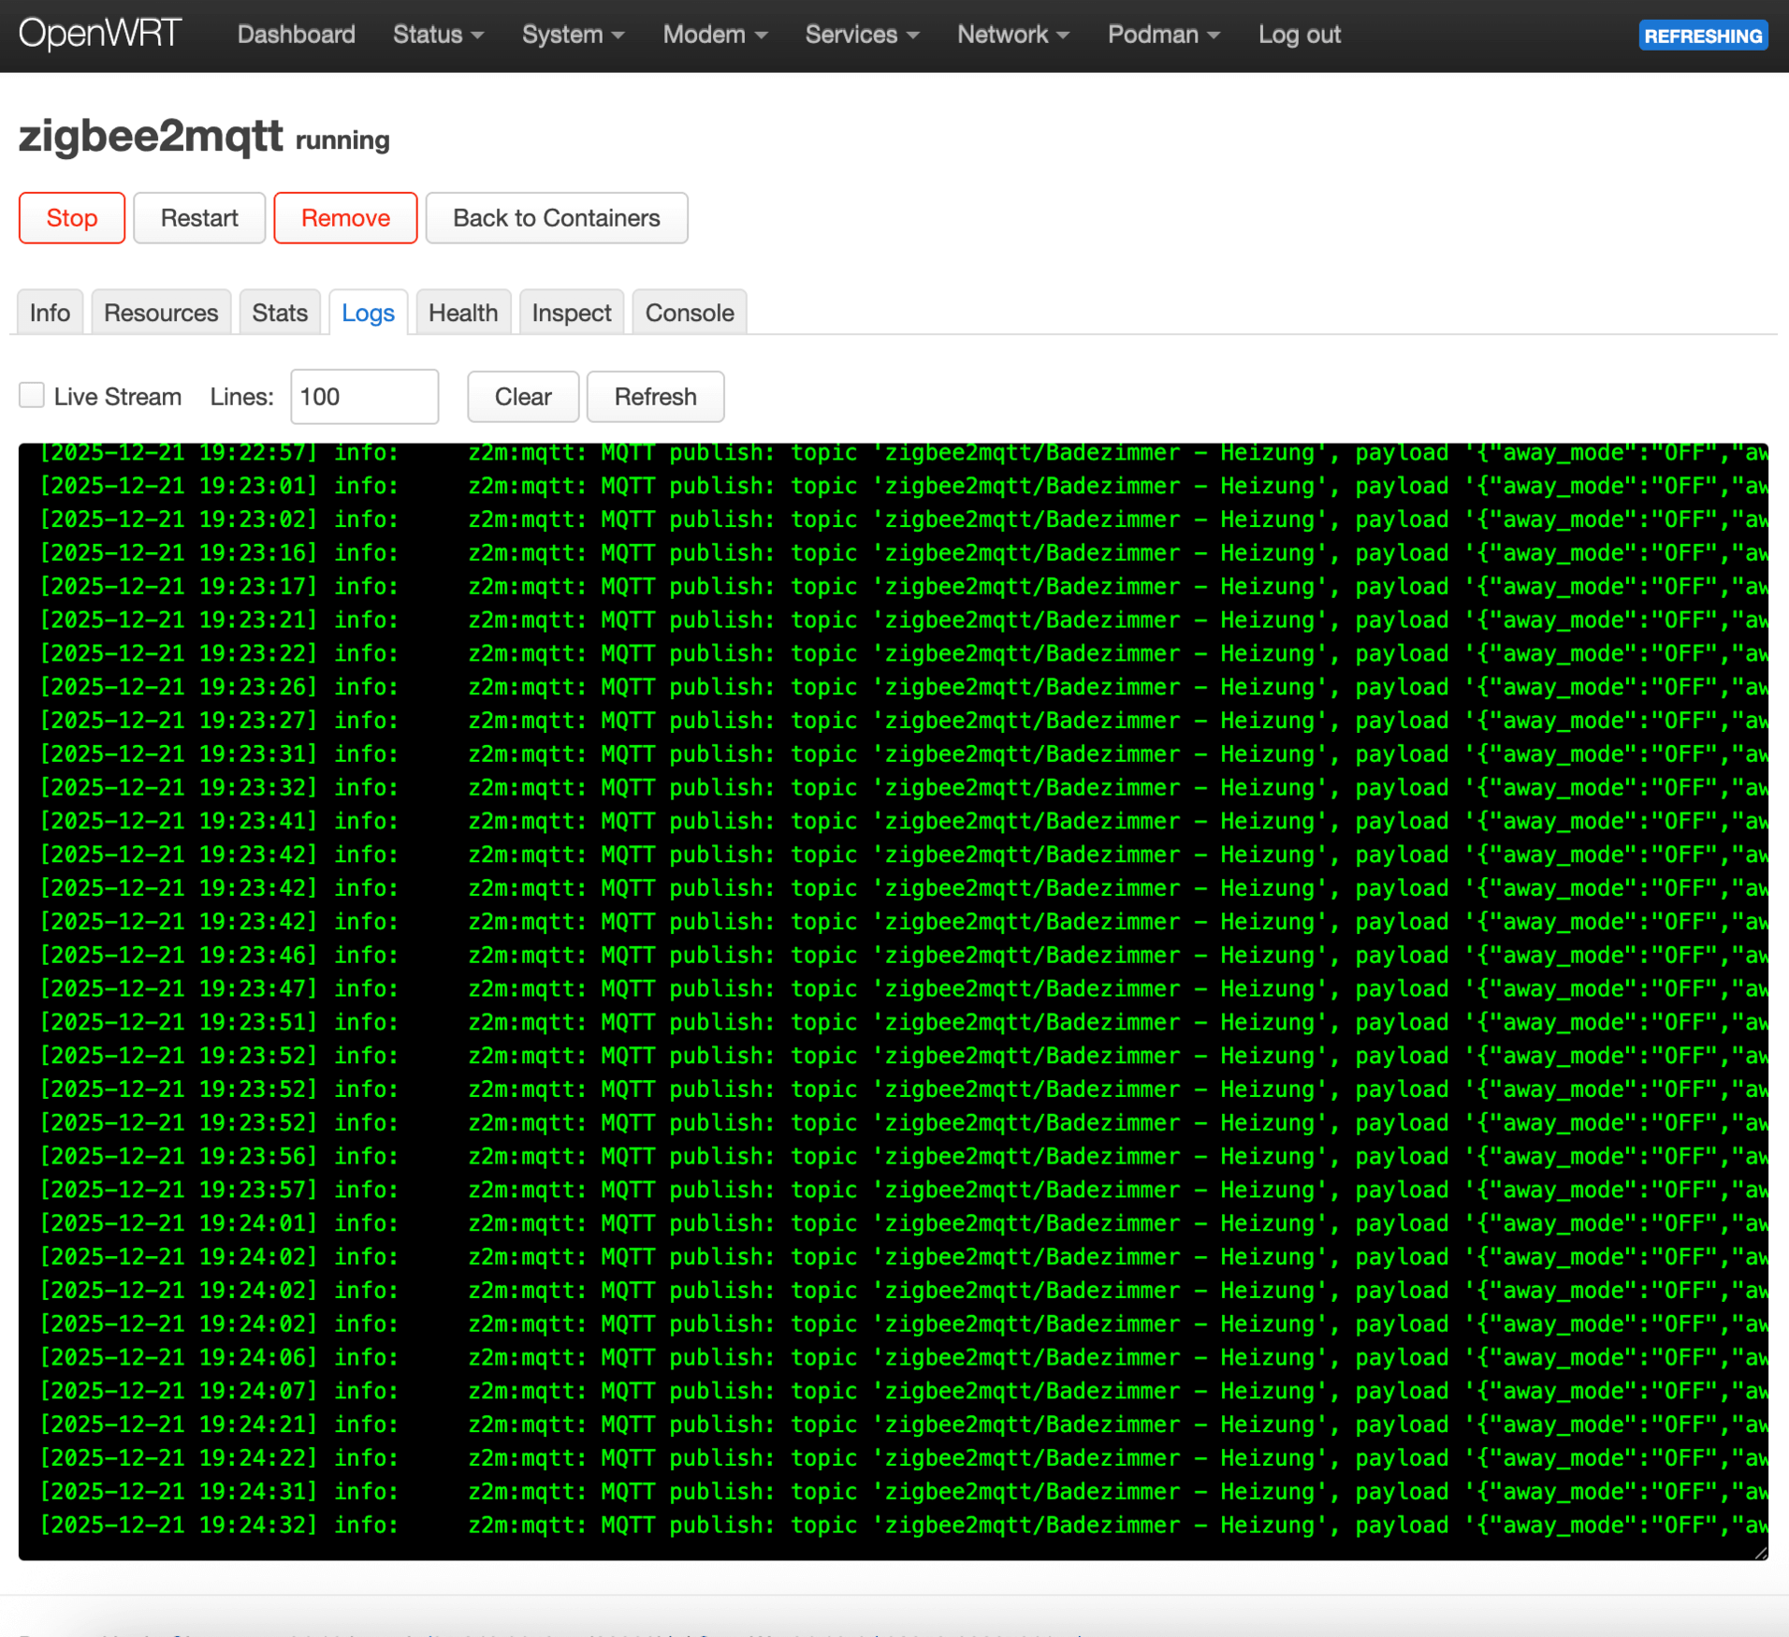The image size is (1789, 1637).
Task: Expand the Network dropdown menu
Action: tap(1012, 35)
